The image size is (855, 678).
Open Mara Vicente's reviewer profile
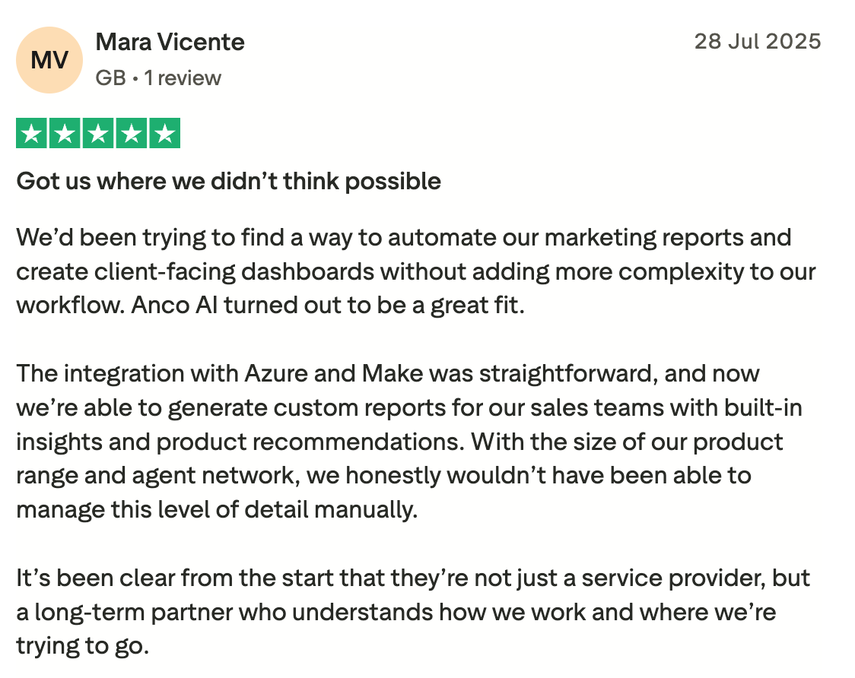170,43
